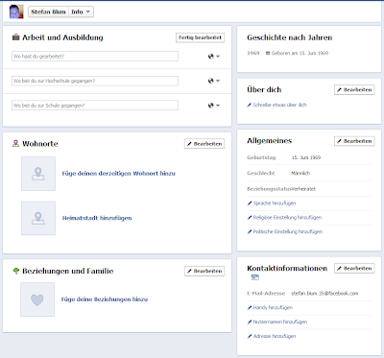This screenshot has height=358, width=384.
Task: Click contact card icon under Kontaktinformationen
Action: point(255,277)
